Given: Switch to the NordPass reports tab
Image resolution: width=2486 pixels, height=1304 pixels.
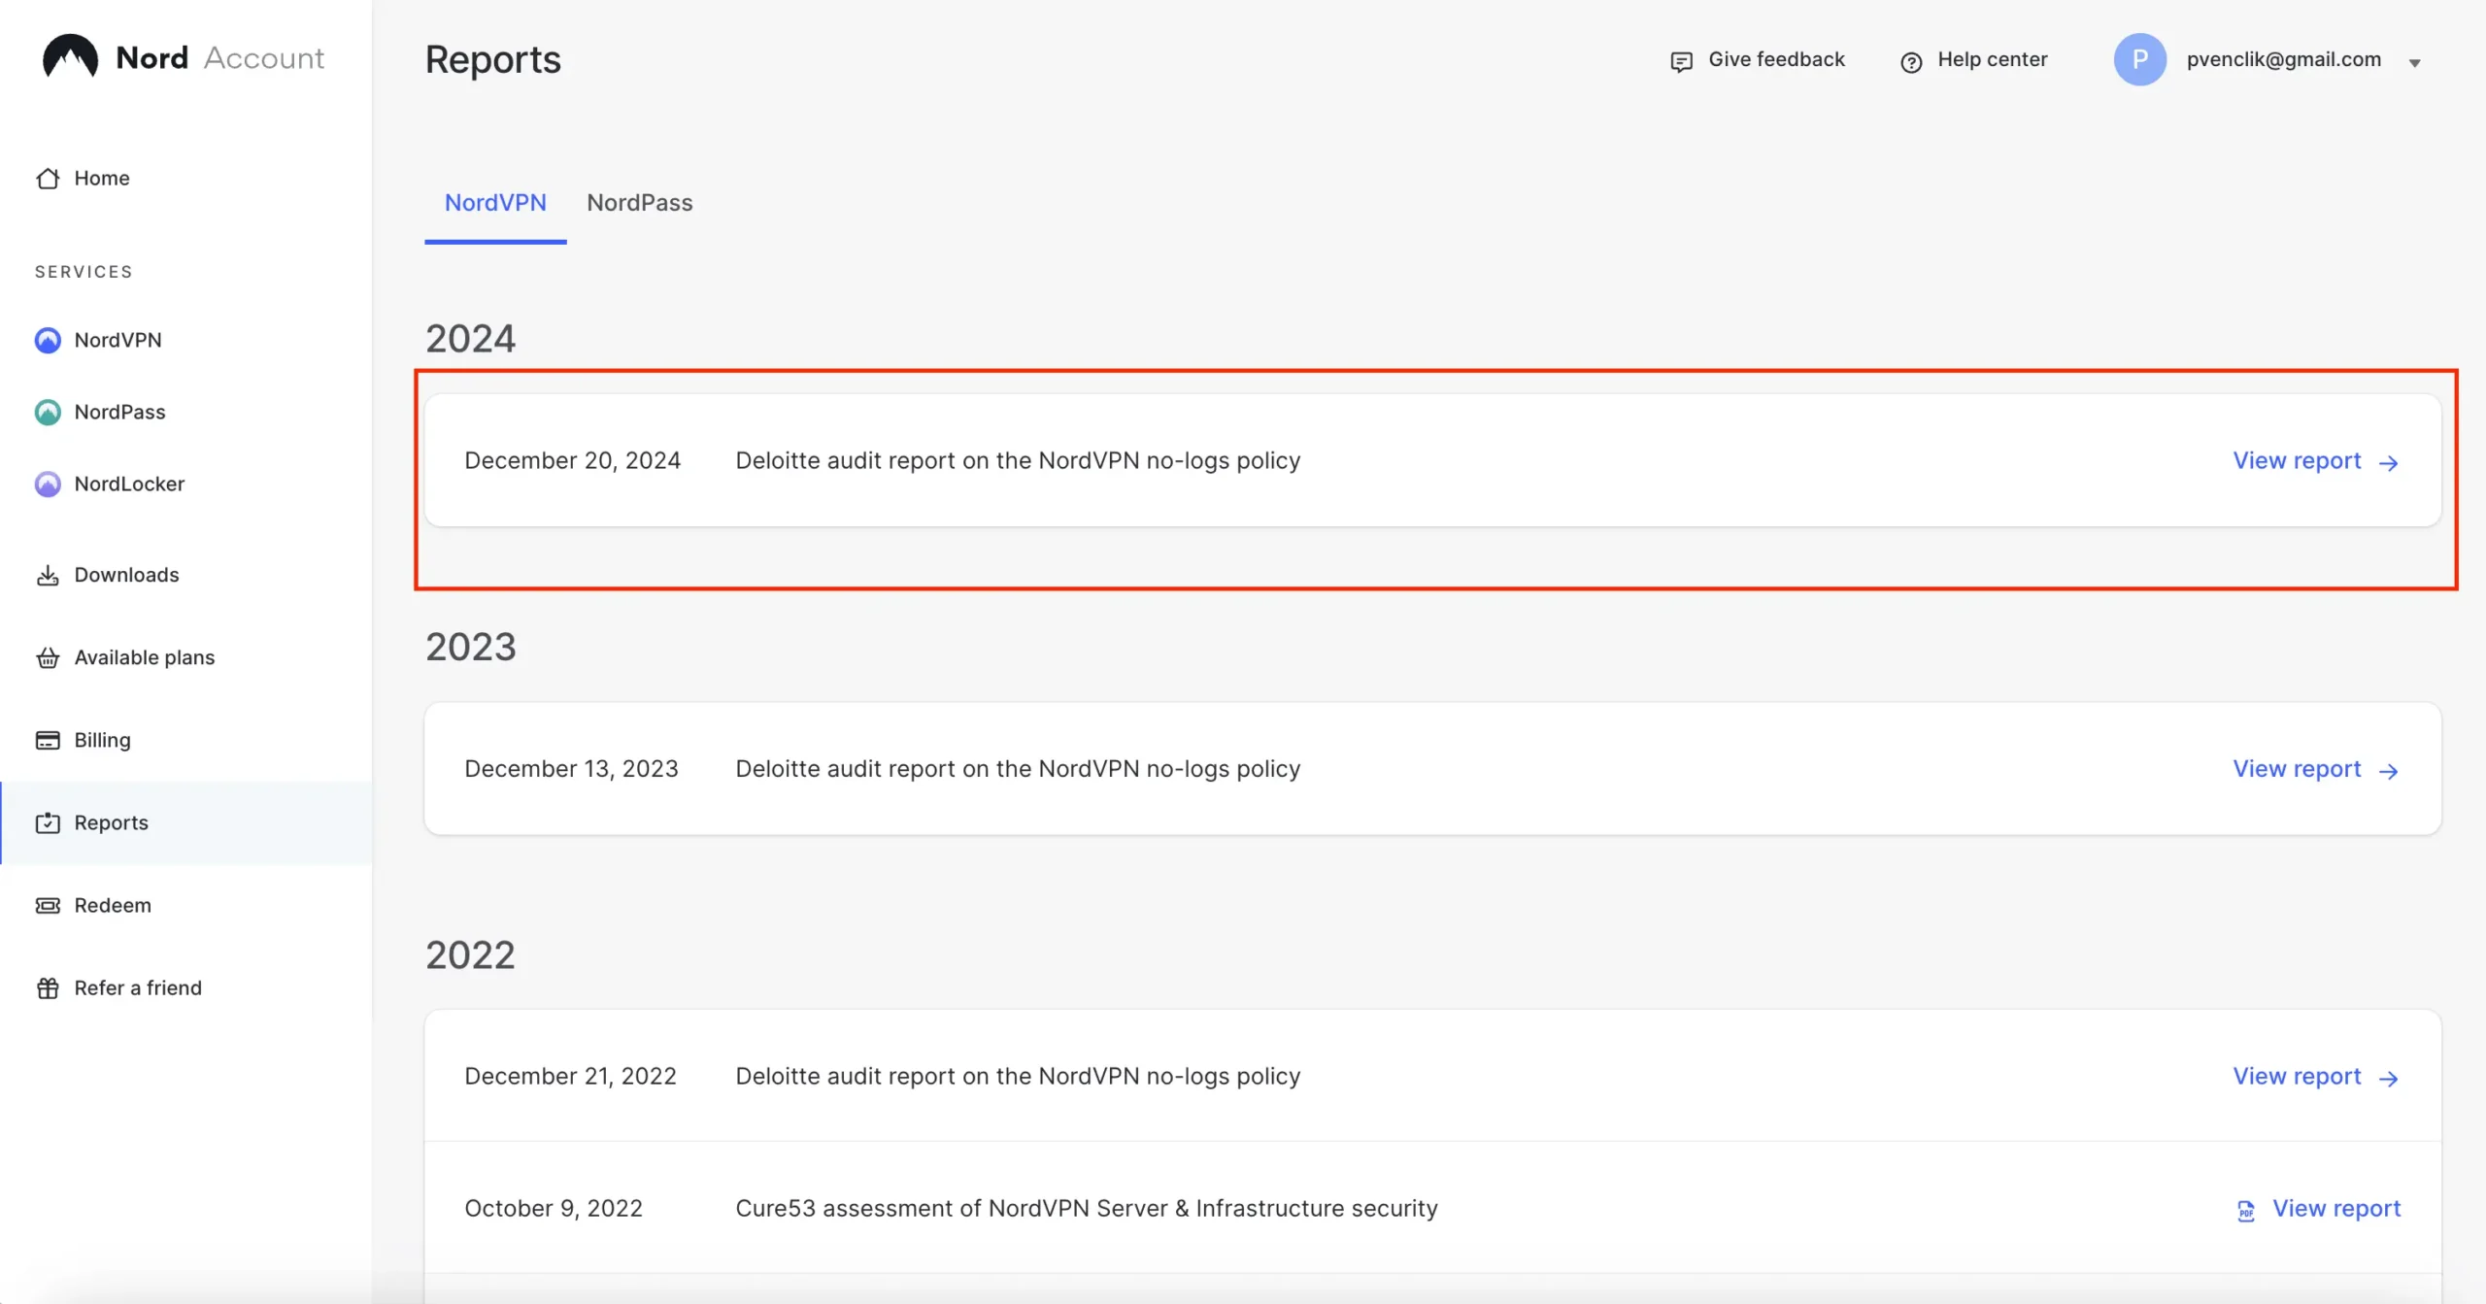Looking at the screenshot, I should click(x=639, y=203).
